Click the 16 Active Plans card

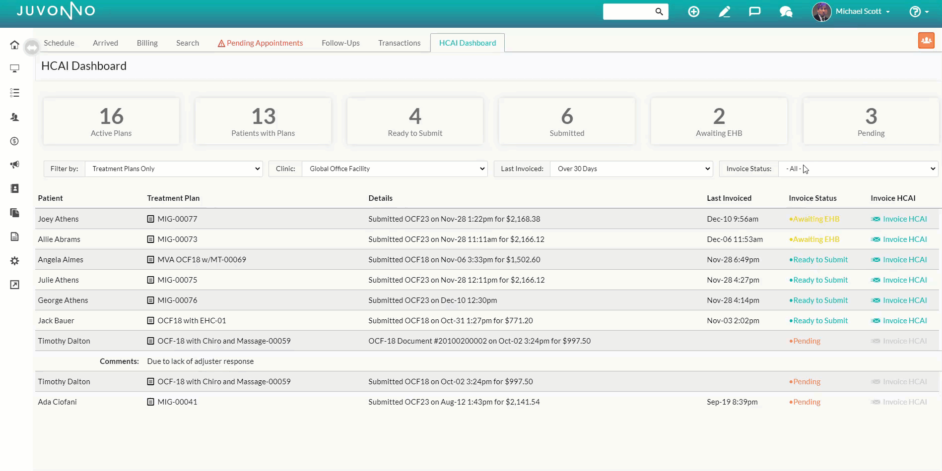point(111,121)
